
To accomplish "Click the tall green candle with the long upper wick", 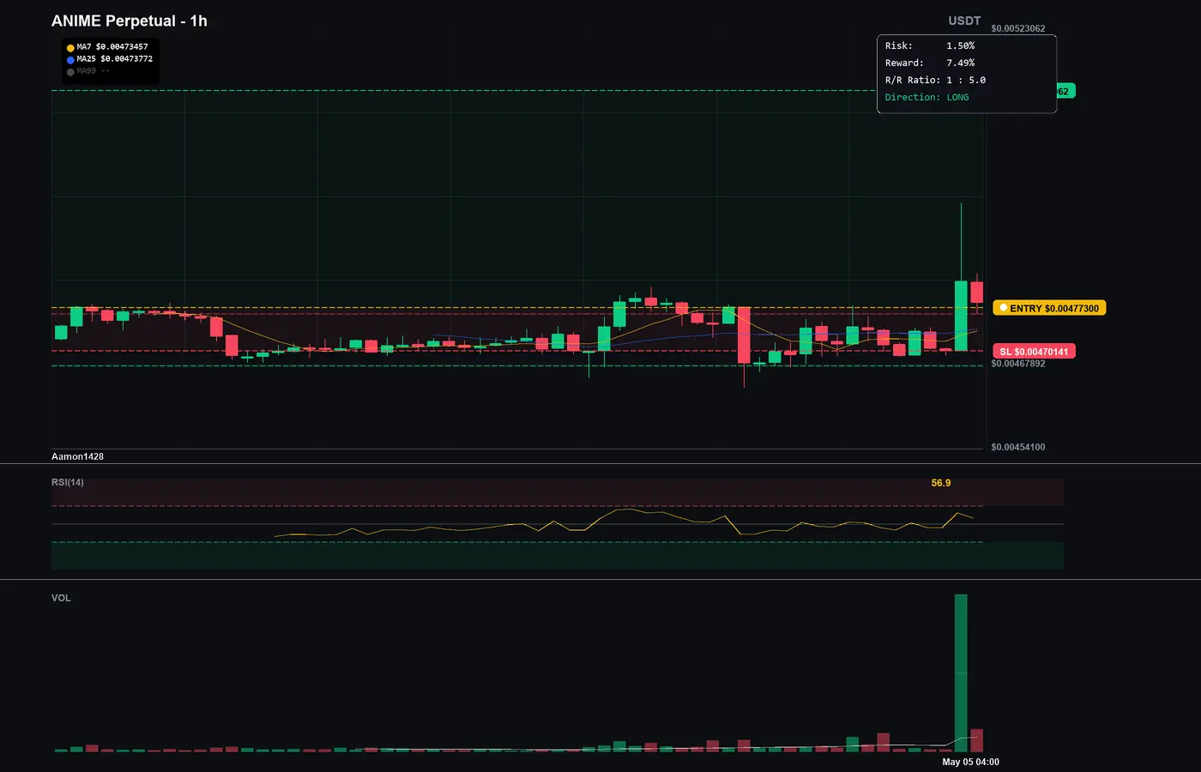I will coord(961,315).
